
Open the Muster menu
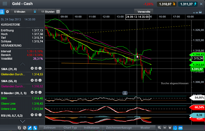click(x=145, y=128)
